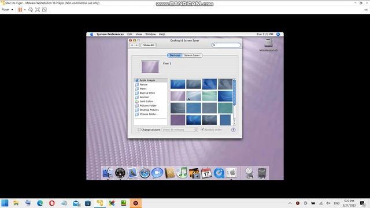The height and width of the screenshot is (208, 370).
Task: Open the Apple menu
Action: coord(91,34)
